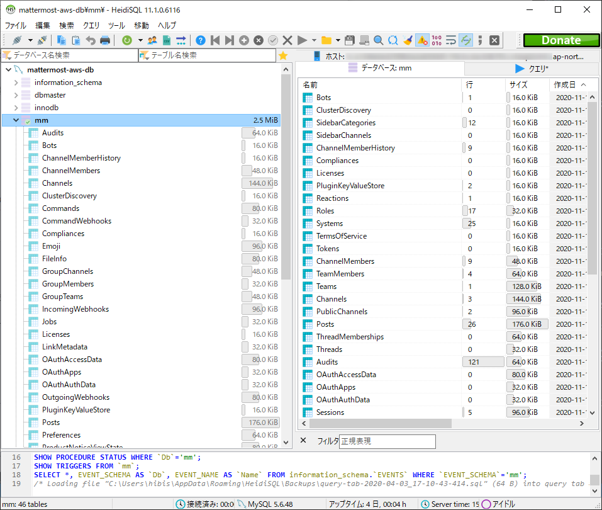
Task: Expand the dbmaster database
Action: [x=16, y=95]
